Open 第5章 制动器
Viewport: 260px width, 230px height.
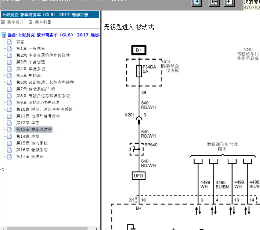[28, 75]
